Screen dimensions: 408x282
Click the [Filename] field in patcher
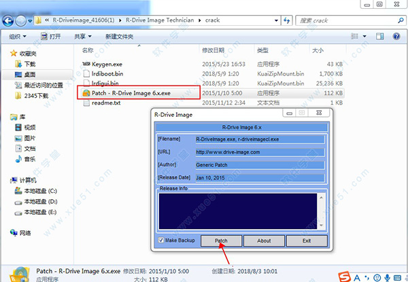pyautogui.click(x=260, y=139)
